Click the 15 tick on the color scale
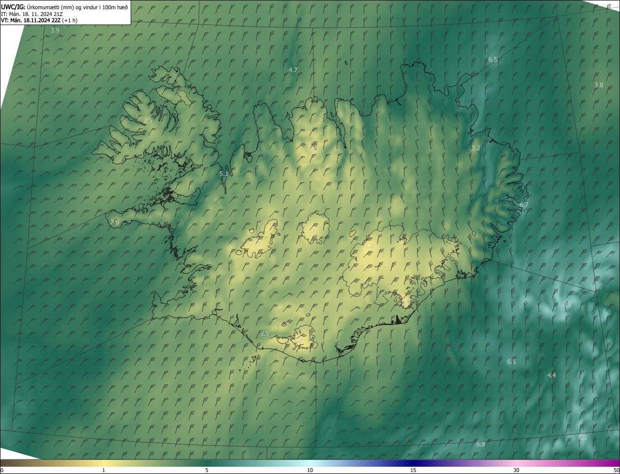The image size is (620, 474). tap(413, 470)
